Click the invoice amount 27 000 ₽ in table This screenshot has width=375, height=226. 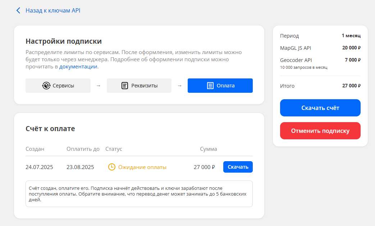204,167
